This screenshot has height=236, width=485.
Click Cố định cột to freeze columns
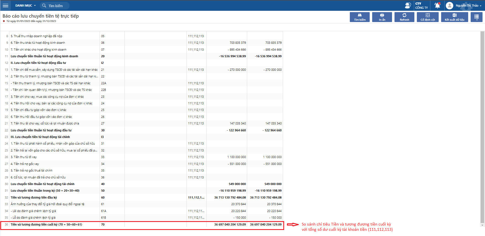pyautogui.click(x=427, y=17)
